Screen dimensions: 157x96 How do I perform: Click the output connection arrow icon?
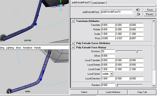pyautogui.click(x=138, y=14)
